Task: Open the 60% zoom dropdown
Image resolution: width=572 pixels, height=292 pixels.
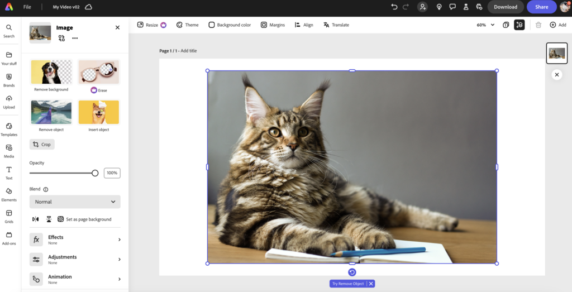Action: point(485,25)
